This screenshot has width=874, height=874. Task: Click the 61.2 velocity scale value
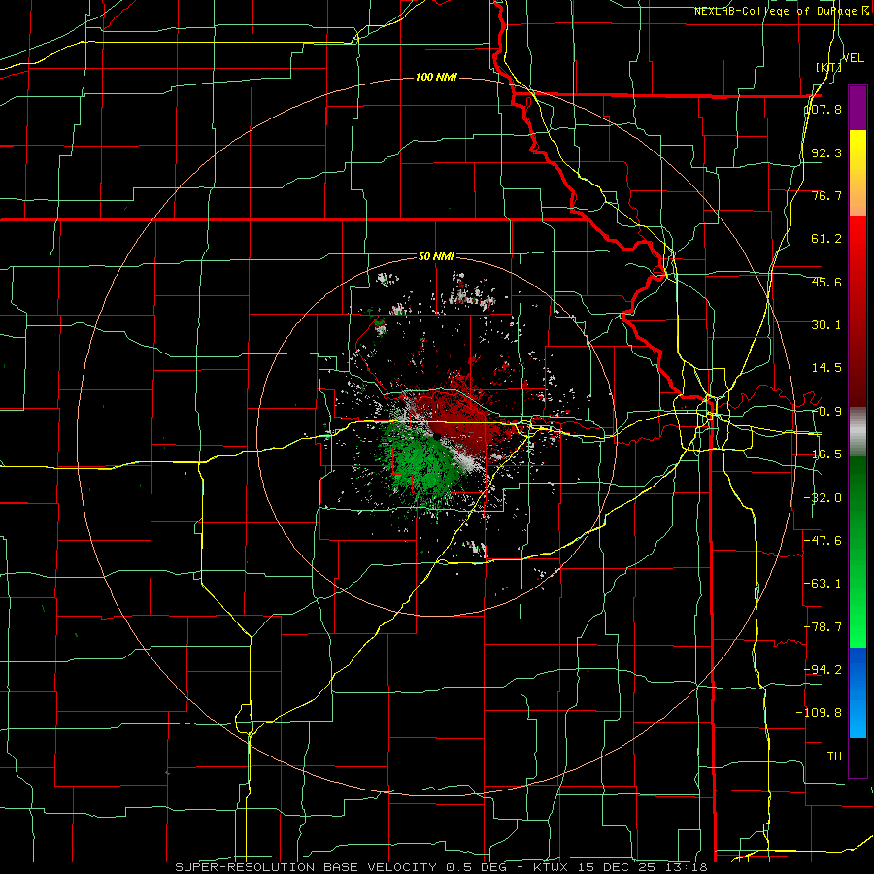[x=826, y=239]
